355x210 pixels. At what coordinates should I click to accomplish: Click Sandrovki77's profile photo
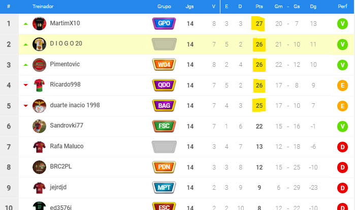[x=39, y=126]
